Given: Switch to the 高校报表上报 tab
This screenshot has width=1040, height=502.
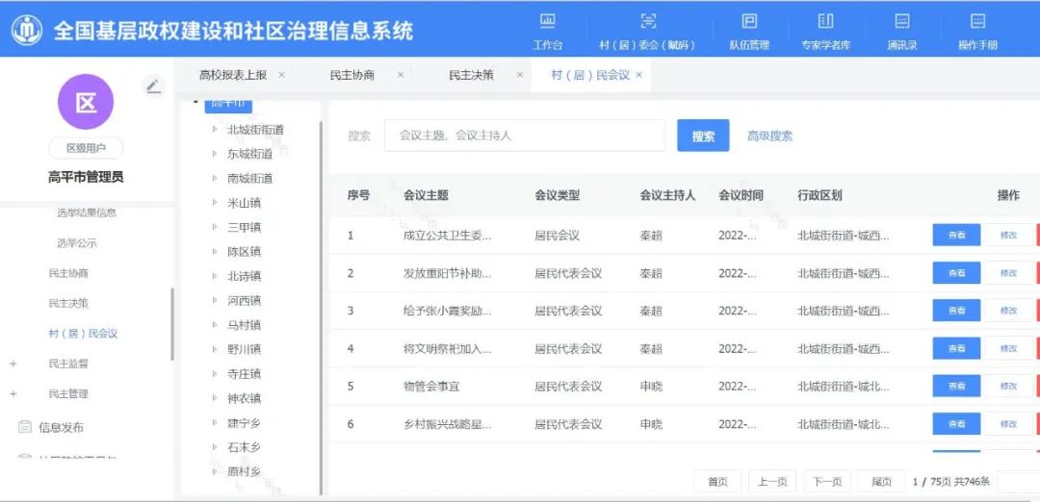Looking at the screenshot, I should point(232,75).
